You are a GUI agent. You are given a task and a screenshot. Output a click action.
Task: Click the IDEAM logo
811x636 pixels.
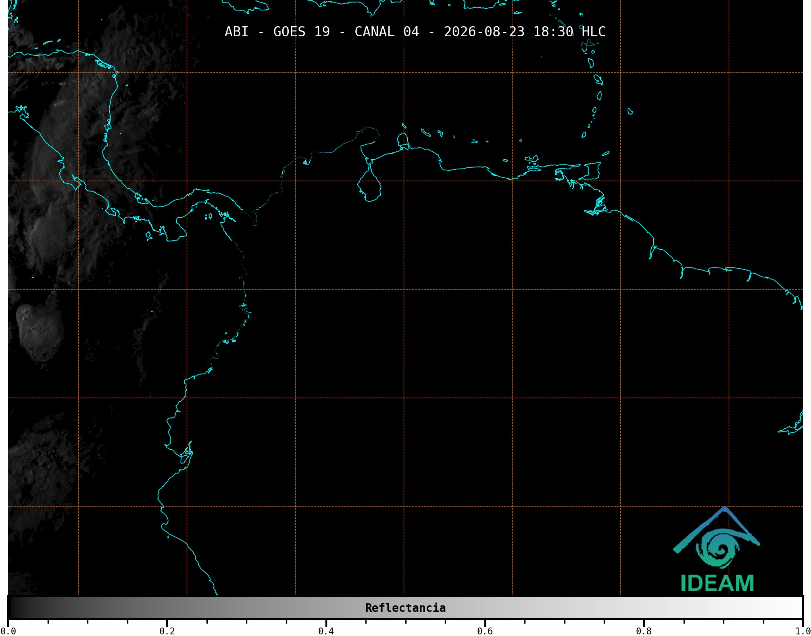[x=716, y=549]
